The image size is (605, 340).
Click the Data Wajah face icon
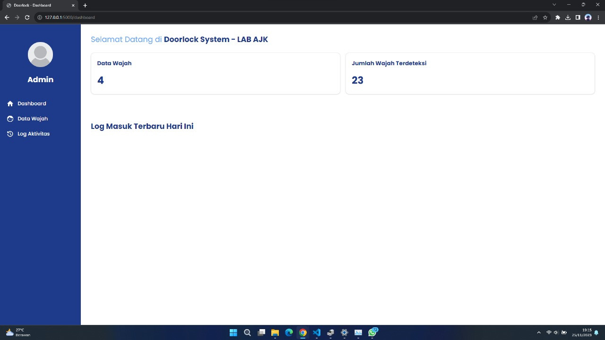point(10,119)
